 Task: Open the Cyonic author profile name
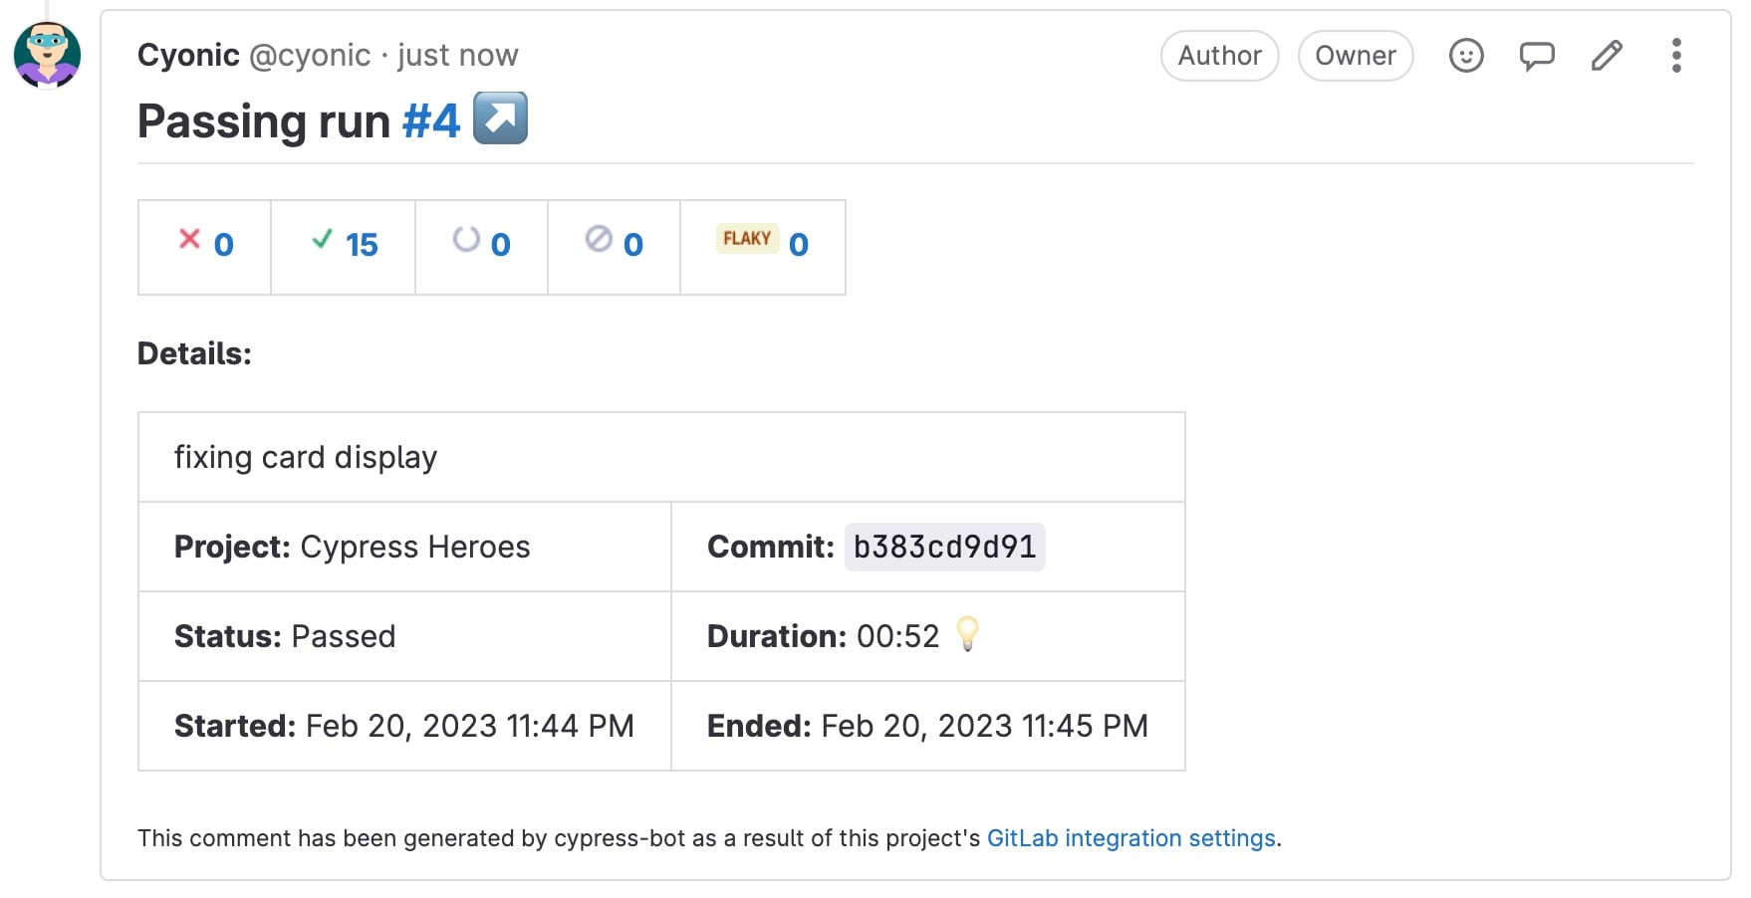[188, 56]
